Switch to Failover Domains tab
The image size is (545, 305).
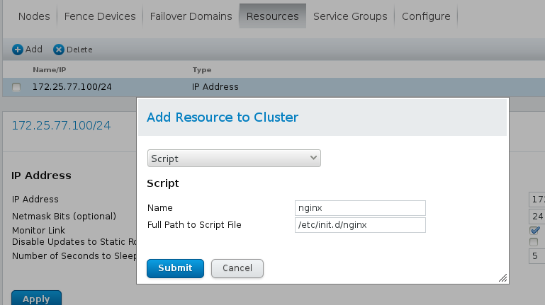point(191,16)
